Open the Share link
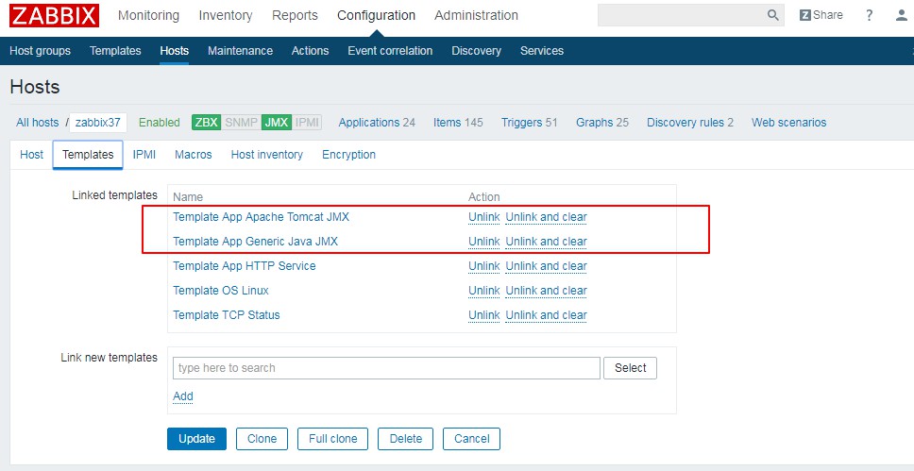 [x=821, y=15]
